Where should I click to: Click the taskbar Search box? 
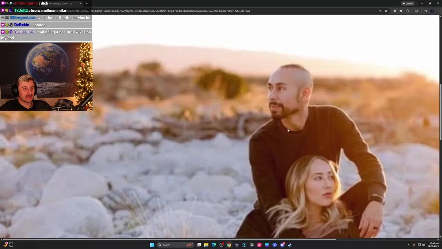click(175, 245)
